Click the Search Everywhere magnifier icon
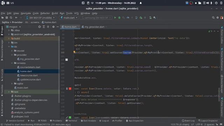This screenshot has height=126, width=224. click(x=213, y=18)
